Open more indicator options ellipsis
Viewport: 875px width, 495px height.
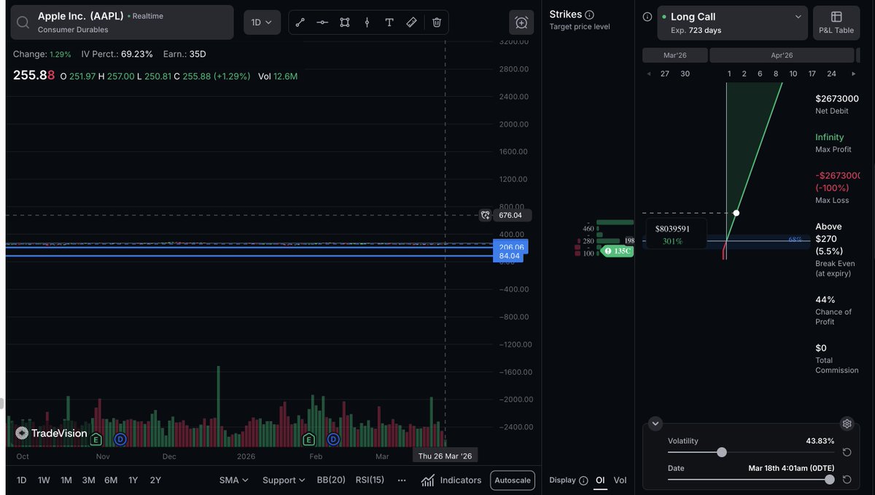point(402,480)
